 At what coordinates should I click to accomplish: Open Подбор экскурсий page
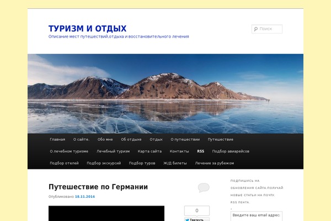tap(104, 163)
